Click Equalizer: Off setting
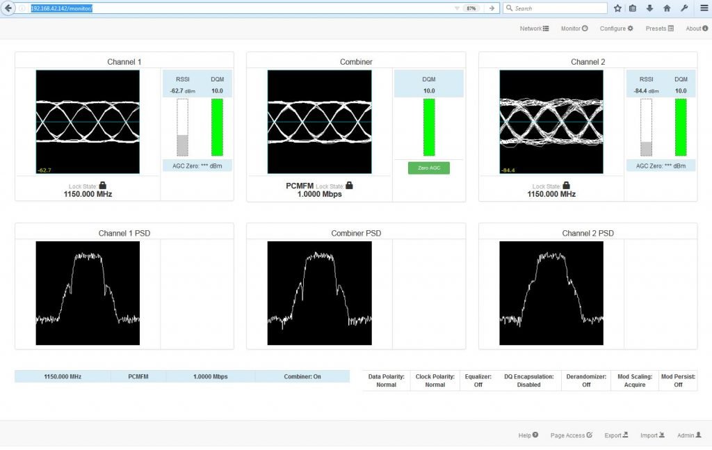The width and height of the screenshot is (712, 450). tap(478, 380)
